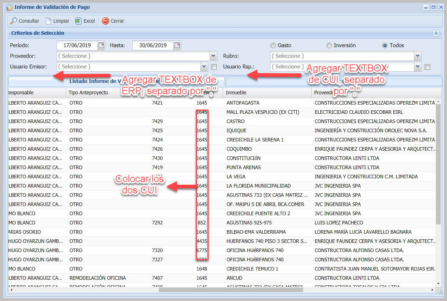This screenshot has height=301, width=447.
Task: Enable the Usuario Rsp. checkbox
Action: coord(427,67)
